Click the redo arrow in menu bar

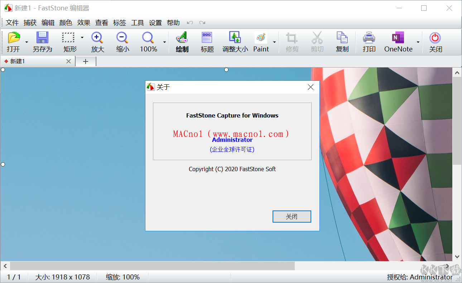202,23
